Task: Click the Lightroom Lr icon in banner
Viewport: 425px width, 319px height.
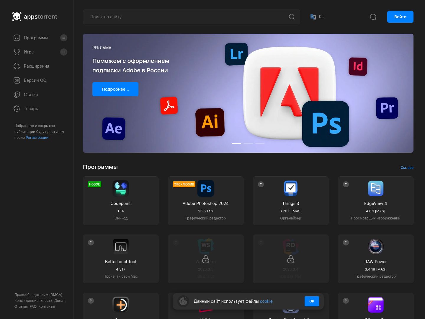Action: tap(236, 54)
